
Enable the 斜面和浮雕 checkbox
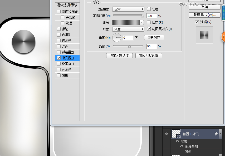click(x=59, y=12)
